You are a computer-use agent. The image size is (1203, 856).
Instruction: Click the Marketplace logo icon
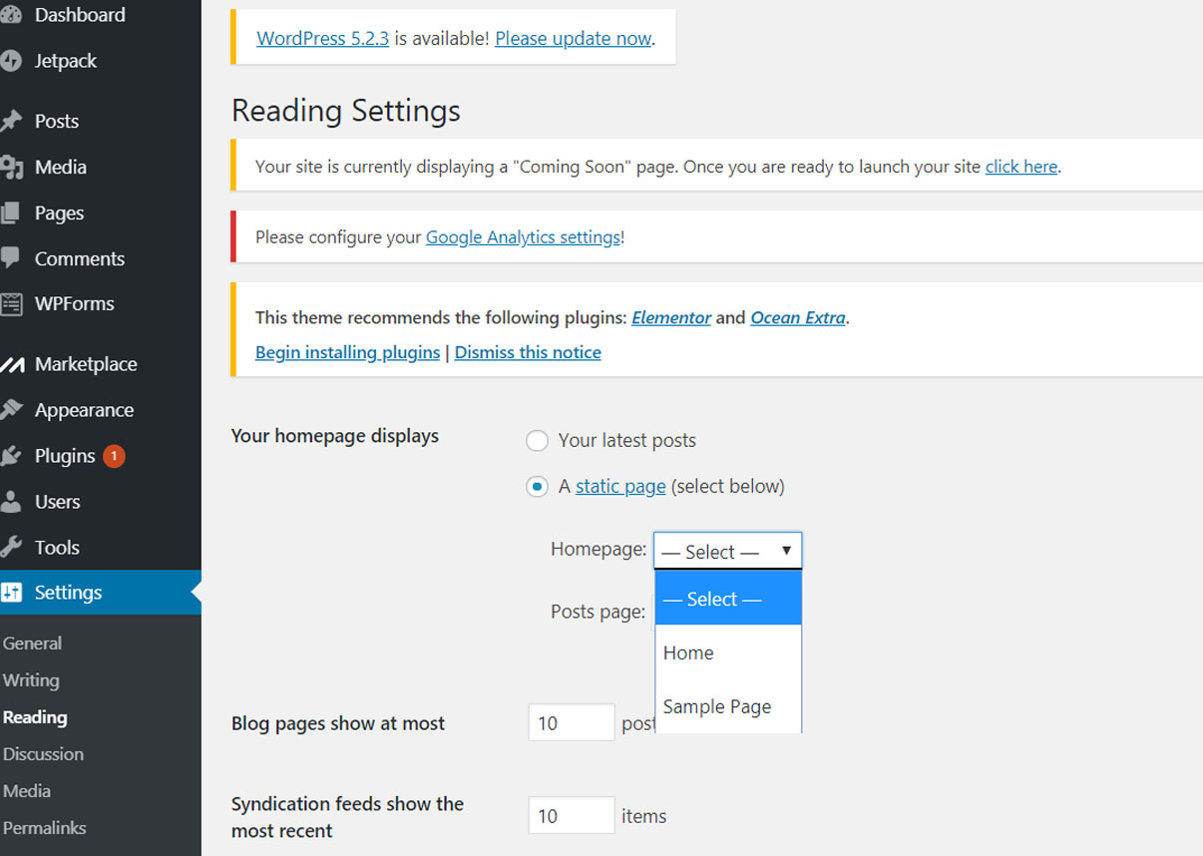coord(11,365)
